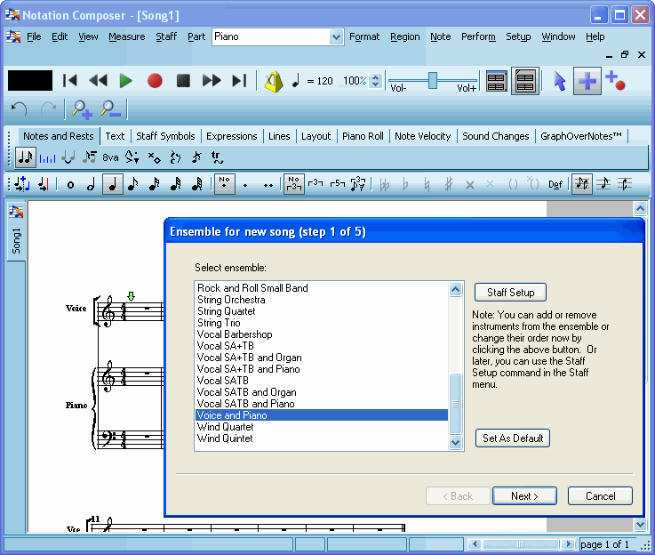Click the green Play button
655x555 pixels.
pos(125,81)
